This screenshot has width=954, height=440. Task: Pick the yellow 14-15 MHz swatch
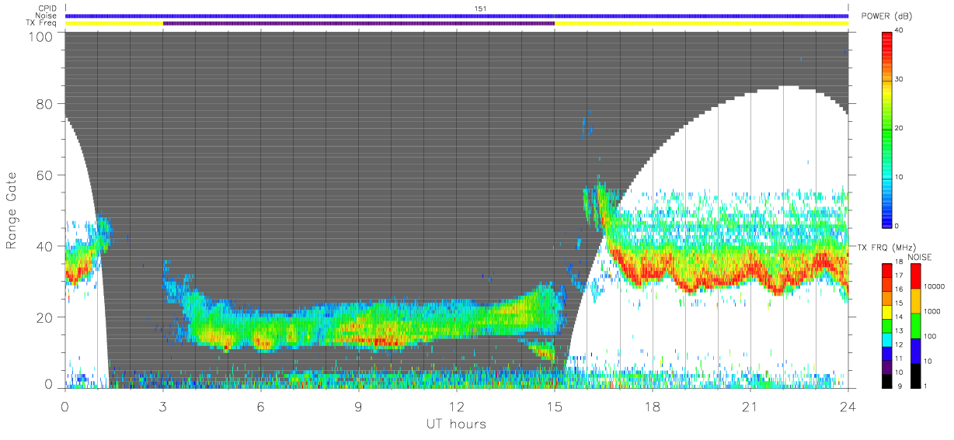pyautogui.click(x=888, y=311)
